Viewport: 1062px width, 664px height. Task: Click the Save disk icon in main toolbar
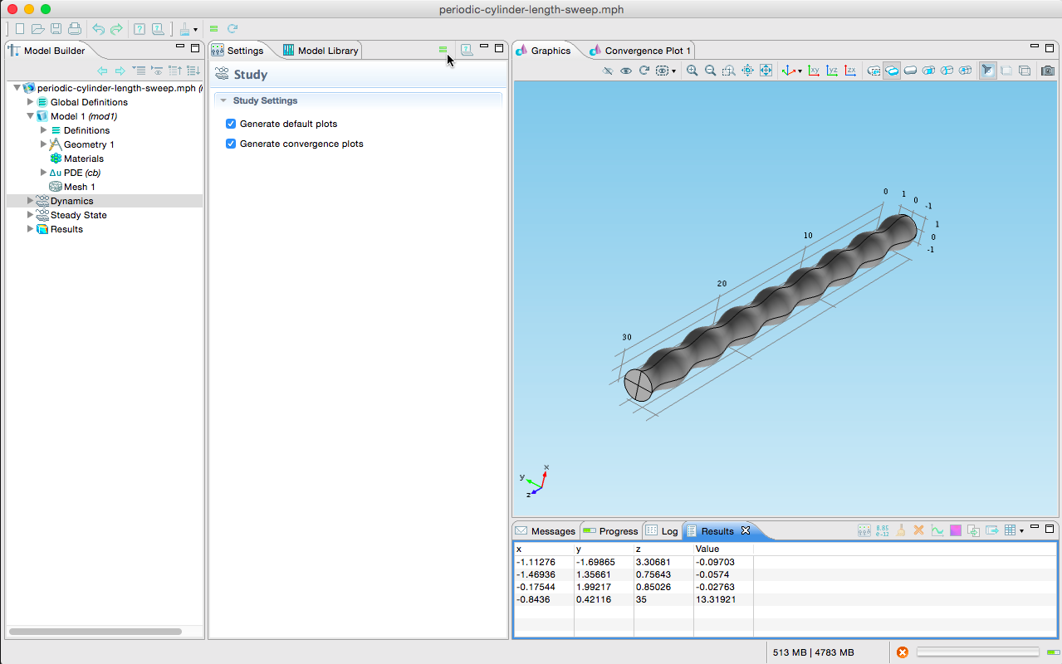pyautogui.click(x=56, y=29)
